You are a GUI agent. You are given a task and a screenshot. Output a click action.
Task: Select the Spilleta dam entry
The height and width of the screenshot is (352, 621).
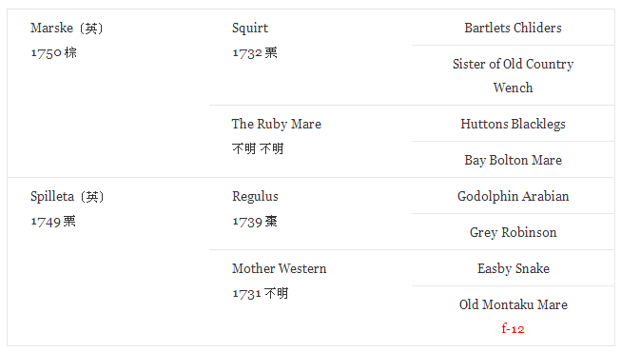pos(52,196)
